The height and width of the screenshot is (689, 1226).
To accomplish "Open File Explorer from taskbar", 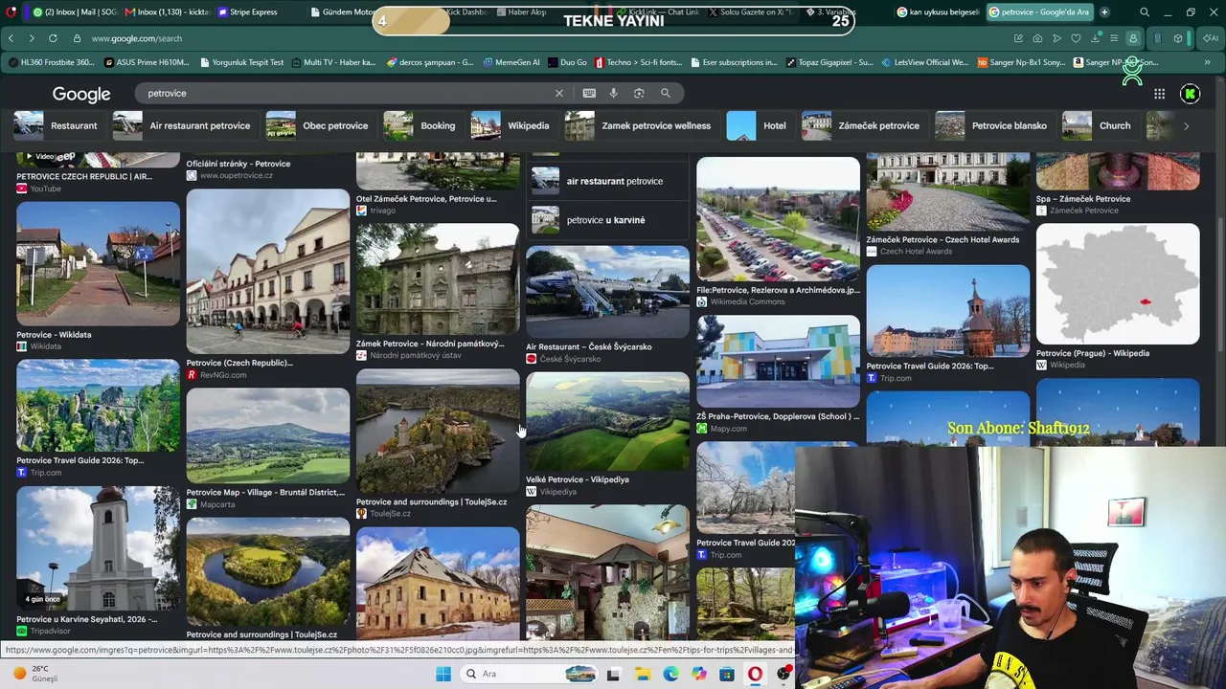I will click(642, 674).
